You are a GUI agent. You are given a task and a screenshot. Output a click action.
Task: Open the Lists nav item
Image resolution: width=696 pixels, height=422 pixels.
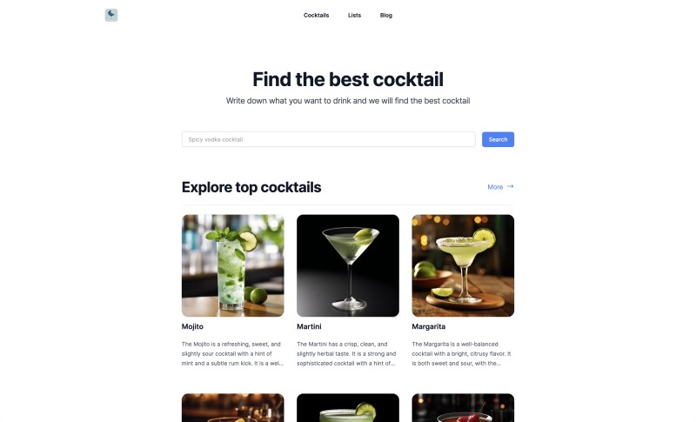click(x=354, y=15)
